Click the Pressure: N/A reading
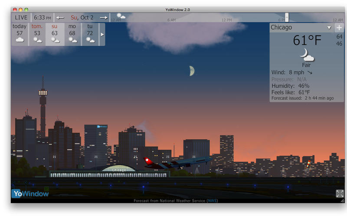This screenshot has height=216, width=347. click(289, 79)
